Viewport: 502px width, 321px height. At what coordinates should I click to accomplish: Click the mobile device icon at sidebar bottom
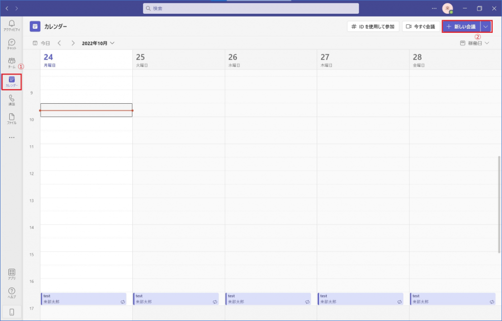point(12,312)
